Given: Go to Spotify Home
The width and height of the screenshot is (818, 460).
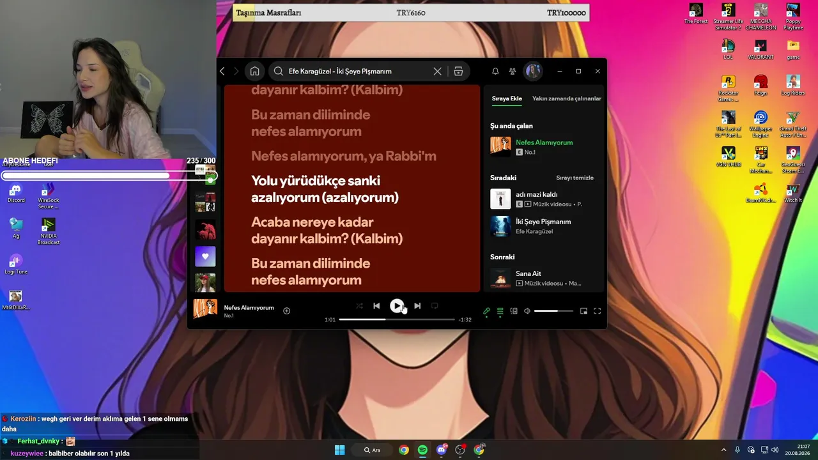Looking at the screenshot, I should coord(254,71).
